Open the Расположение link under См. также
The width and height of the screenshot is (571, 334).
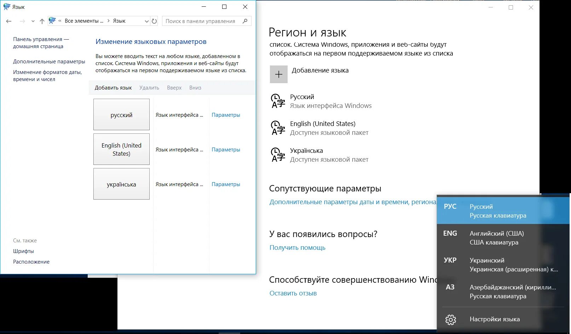point(31,262)
